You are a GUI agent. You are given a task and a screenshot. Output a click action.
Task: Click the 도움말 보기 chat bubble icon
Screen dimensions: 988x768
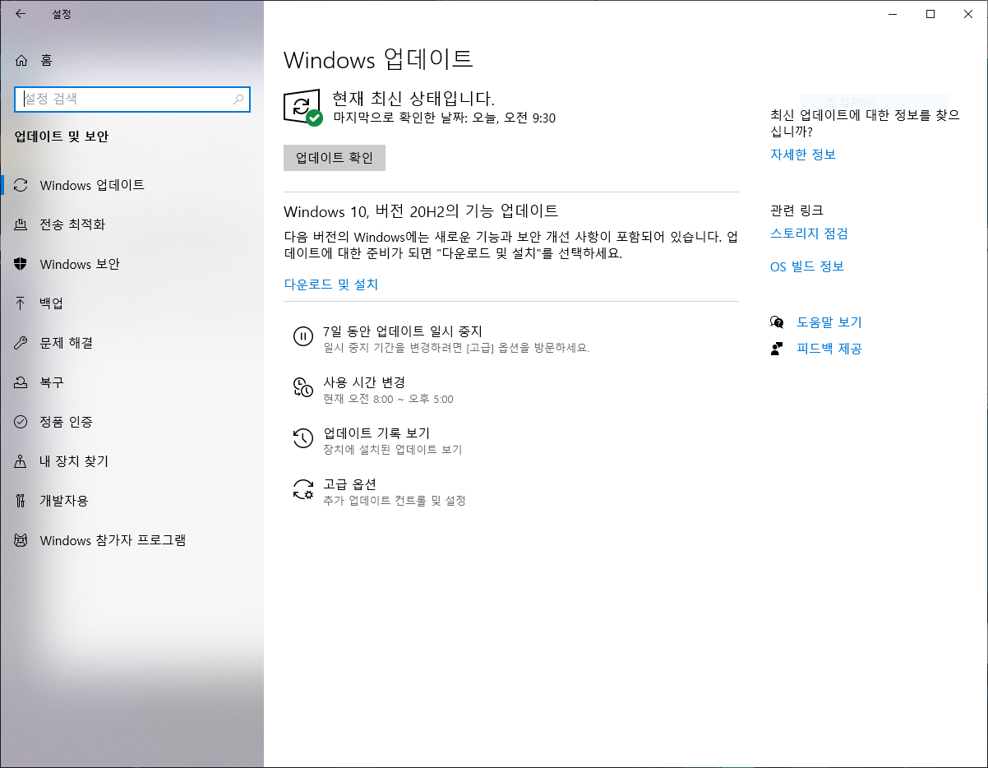(x=777, y=322)
